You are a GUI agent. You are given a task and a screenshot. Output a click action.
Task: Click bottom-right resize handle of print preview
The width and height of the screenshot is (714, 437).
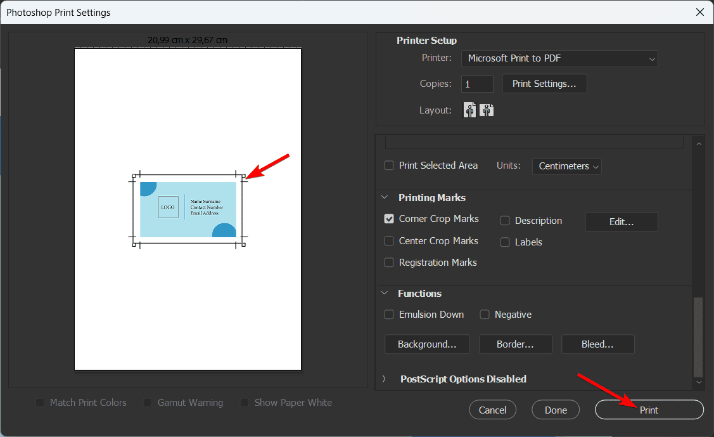244,245
